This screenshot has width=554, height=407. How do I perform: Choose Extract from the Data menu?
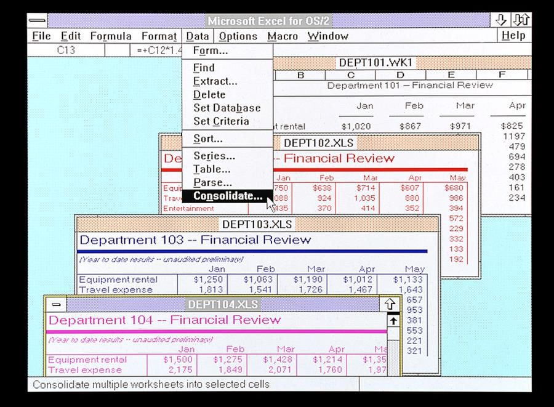coord(214,81)
